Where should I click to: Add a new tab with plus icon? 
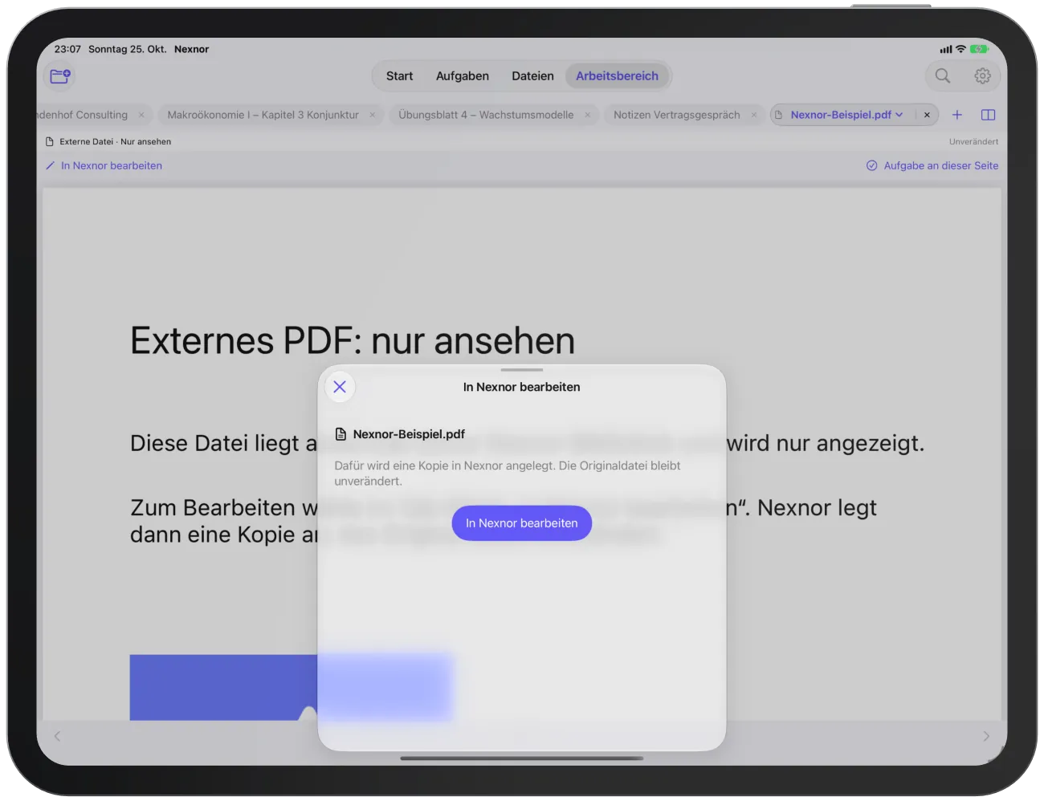click(957, 115)
